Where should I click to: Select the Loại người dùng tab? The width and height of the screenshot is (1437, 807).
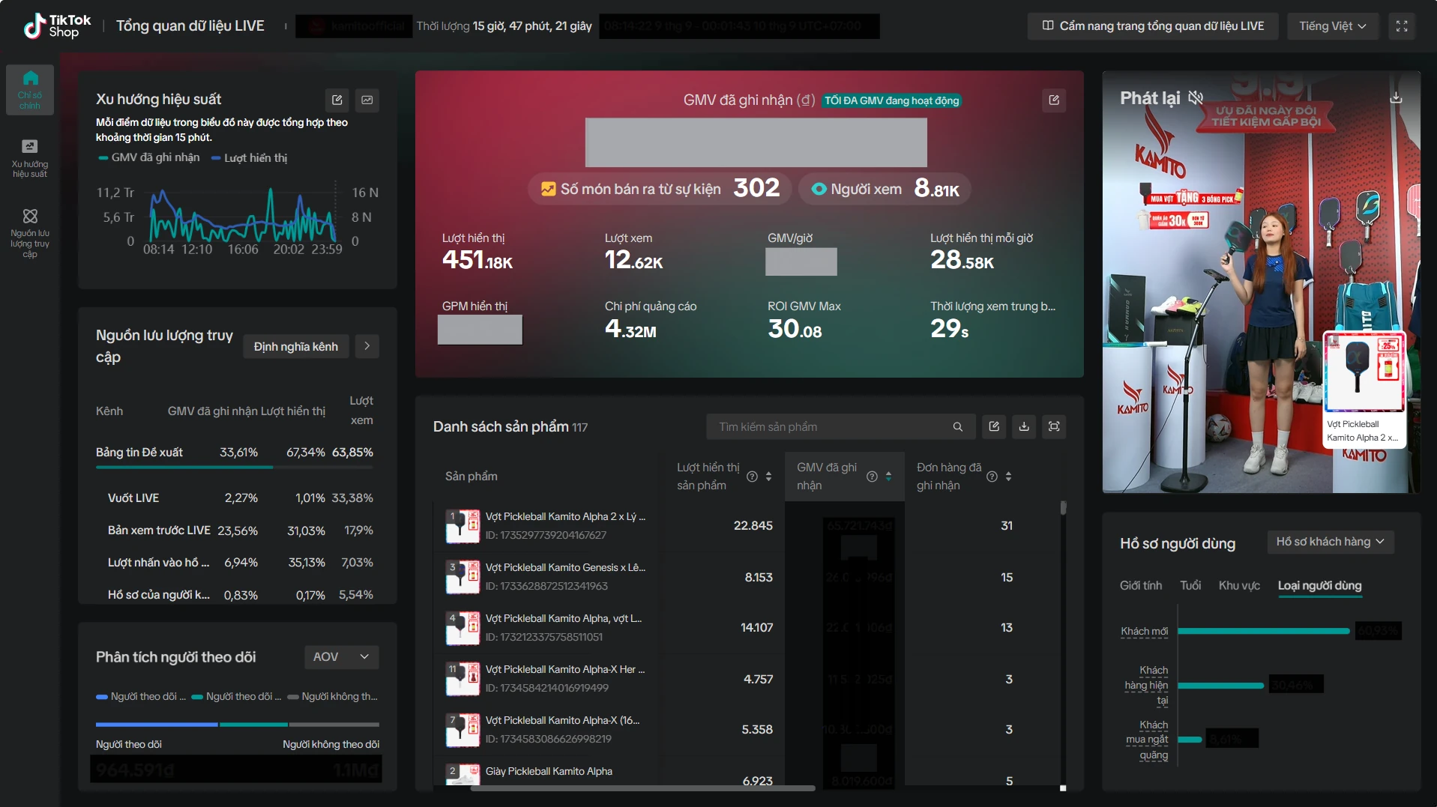pyautogui.click(x=1319, y=585)
